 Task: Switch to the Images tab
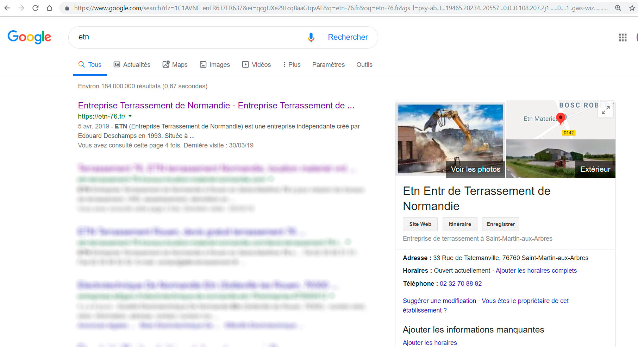(x=215, y=65)
